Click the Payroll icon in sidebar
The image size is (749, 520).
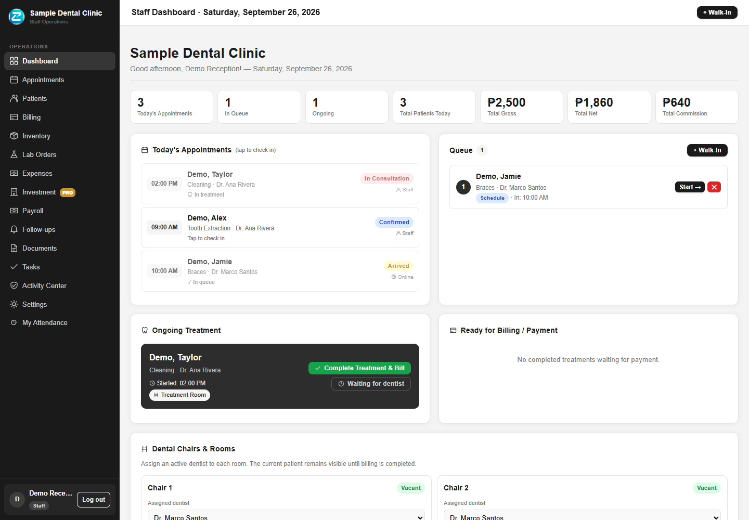point(14,211)
